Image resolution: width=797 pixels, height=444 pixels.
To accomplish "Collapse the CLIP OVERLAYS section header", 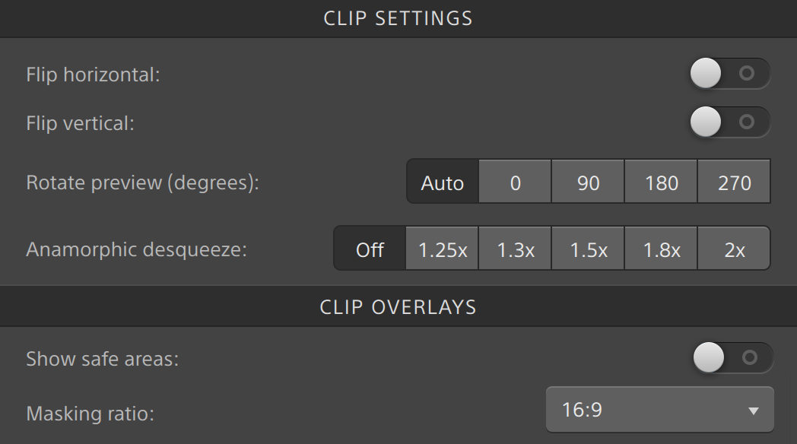I will point(398,306).
